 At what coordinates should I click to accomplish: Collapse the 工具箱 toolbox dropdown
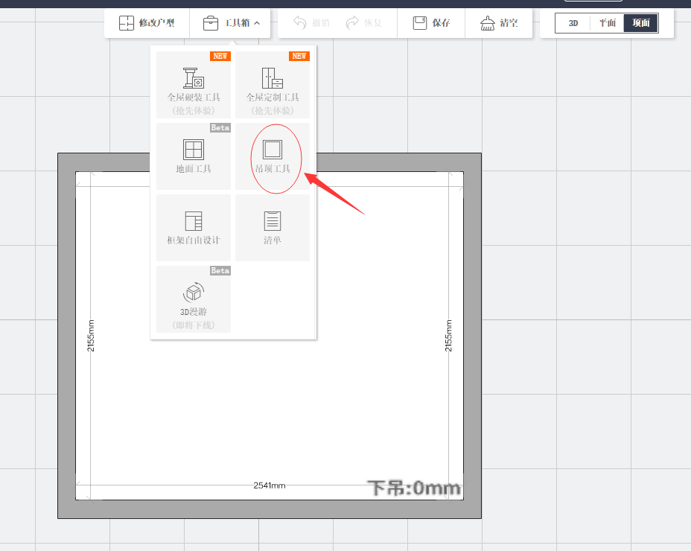click(231, 23)
